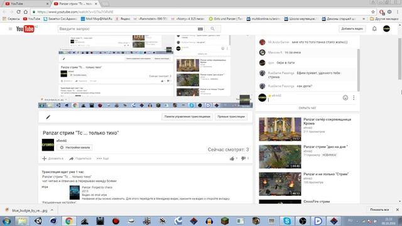402x226 pixels.
Task: Open the OBS Studio taskbar icon
Action: [x=303, y=220]
